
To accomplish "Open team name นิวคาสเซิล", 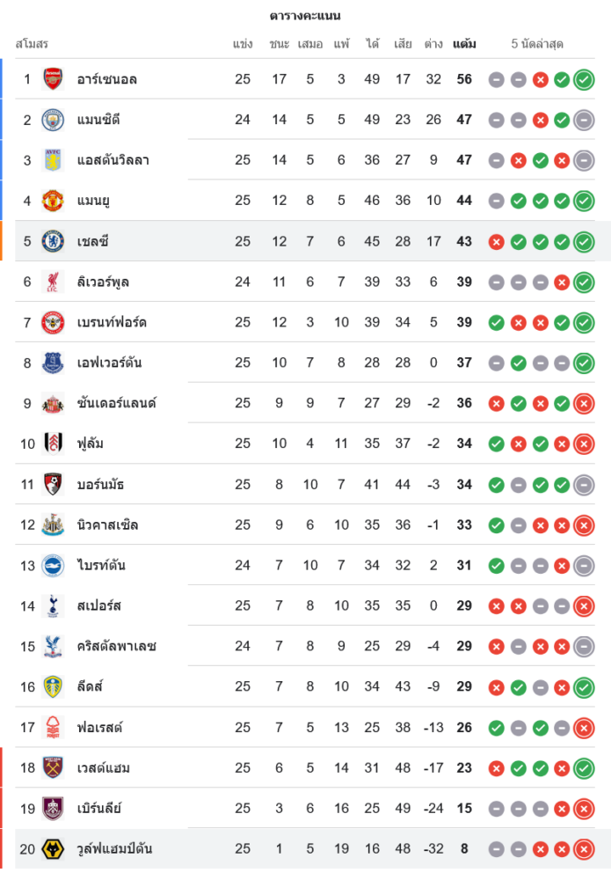I will point(107,525).
